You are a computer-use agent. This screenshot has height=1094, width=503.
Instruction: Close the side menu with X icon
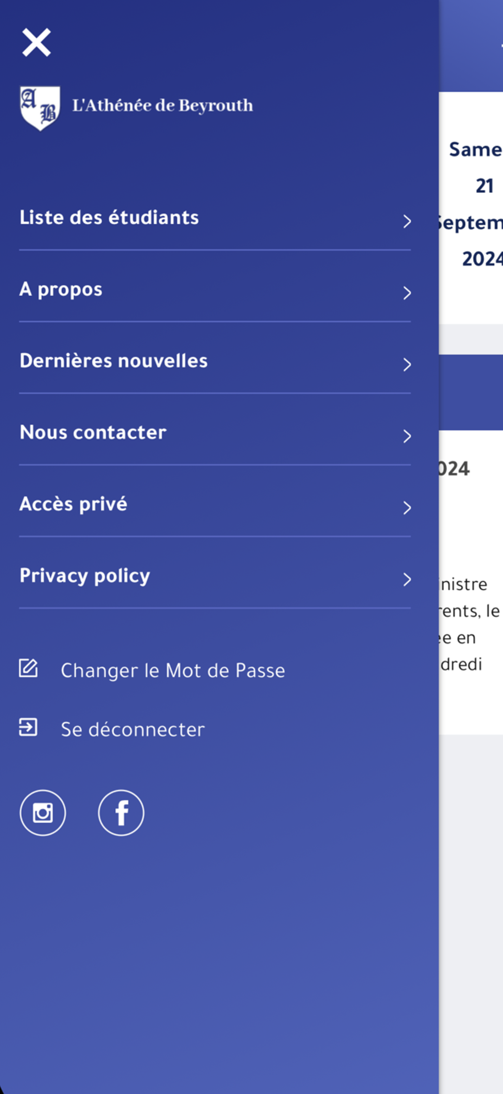click(x=37, y=42)
